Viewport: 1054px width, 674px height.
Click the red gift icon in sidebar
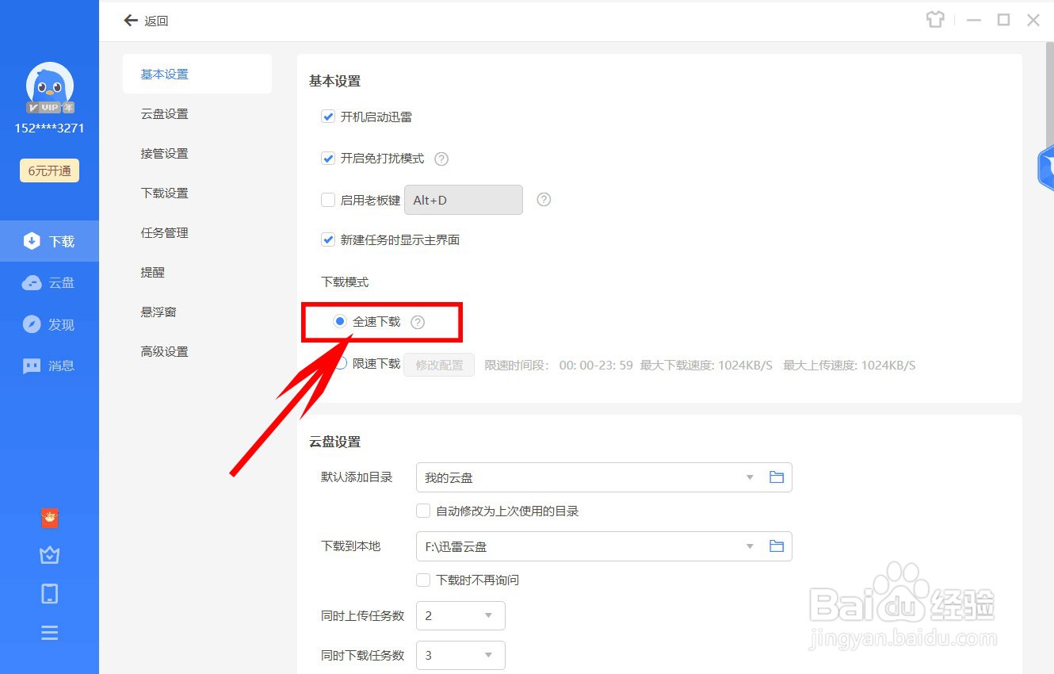[x=50, y=518]
